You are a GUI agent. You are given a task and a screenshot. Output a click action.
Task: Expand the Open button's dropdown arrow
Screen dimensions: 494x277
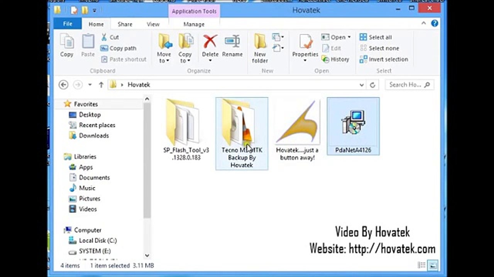click(349, 37)
